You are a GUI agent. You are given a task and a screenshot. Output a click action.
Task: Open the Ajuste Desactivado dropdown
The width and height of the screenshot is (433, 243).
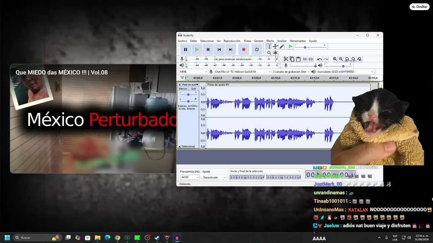[214, 178]
